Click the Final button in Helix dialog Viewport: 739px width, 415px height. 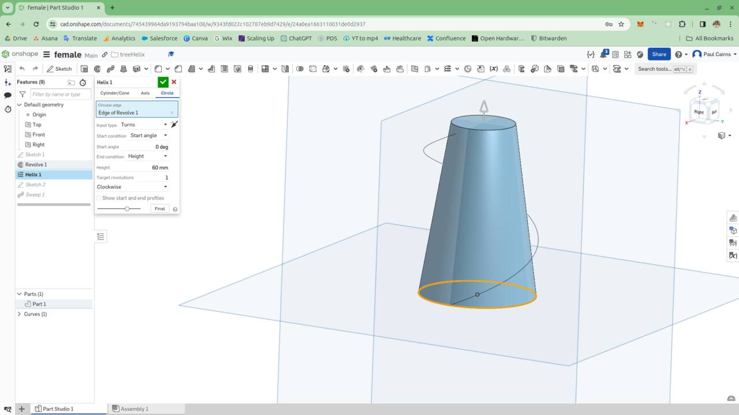[159, 209]
